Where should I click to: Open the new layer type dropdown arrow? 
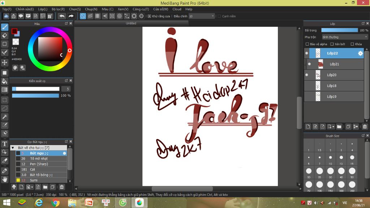click(x=333, y=127)
